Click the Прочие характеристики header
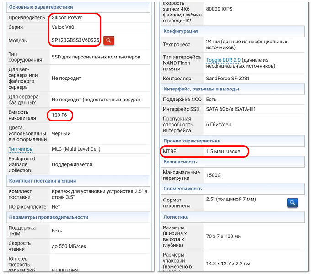This screenshot has height=274, width=311. click(232, 141)
